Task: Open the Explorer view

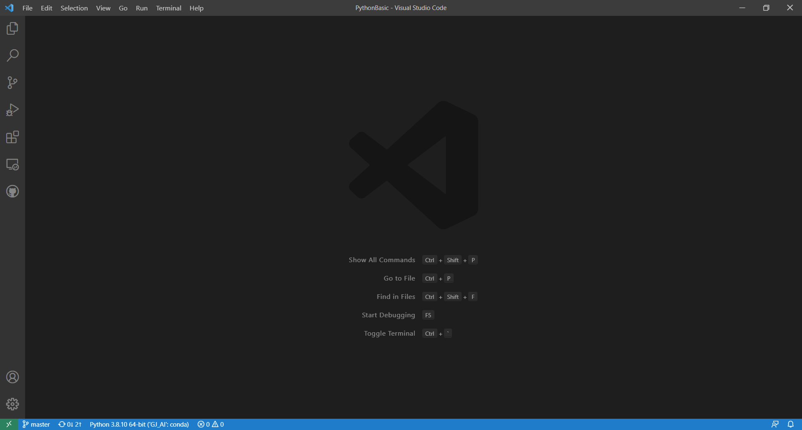Action: [x=13, y=28]
